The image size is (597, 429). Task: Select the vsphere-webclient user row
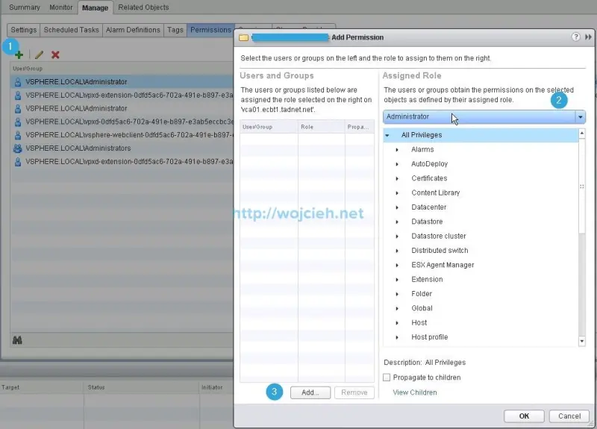(x=122, y=135)
